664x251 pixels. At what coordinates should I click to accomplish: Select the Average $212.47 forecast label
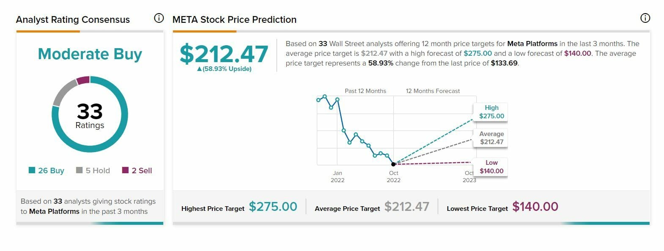491,138
